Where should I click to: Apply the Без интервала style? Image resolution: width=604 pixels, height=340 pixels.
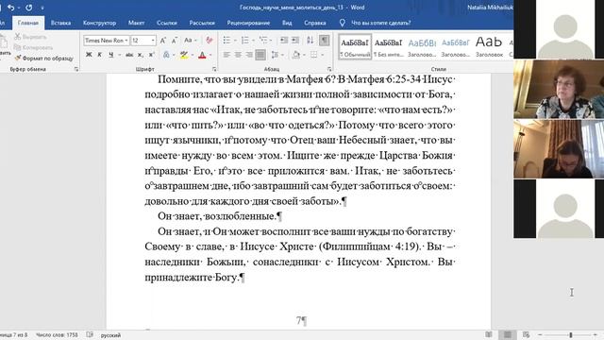(388, 46)
